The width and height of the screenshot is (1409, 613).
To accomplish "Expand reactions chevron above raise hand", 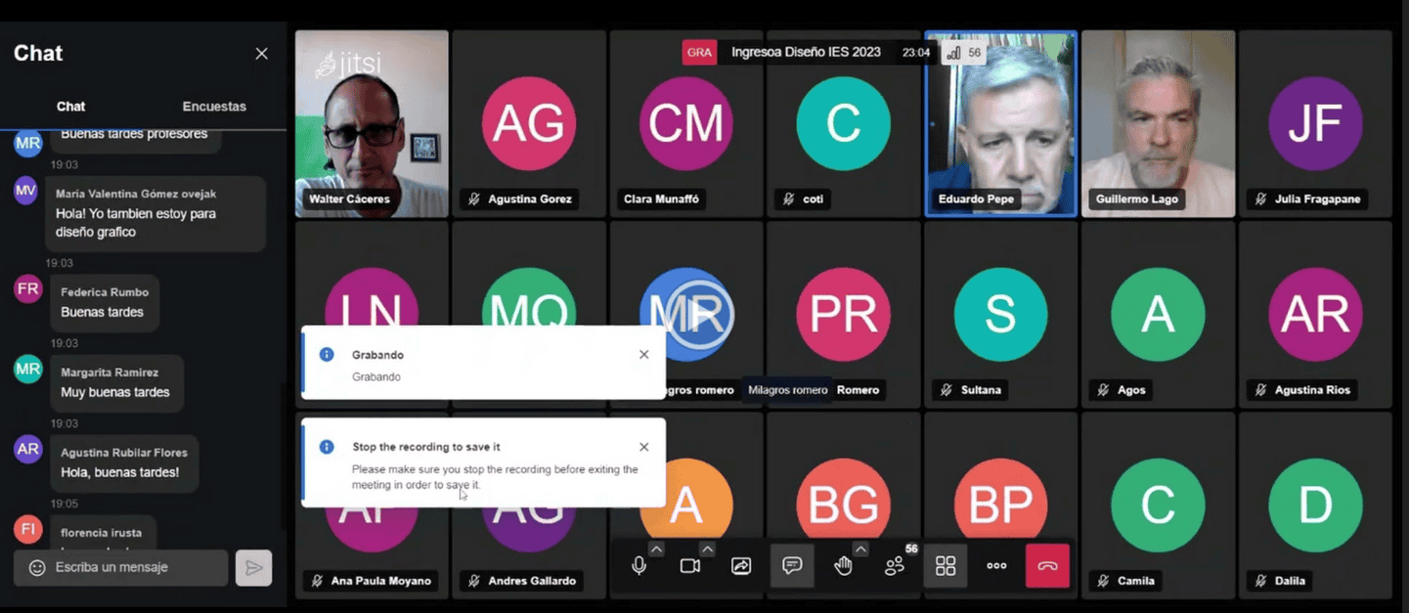I will click(x=860, y=549).
